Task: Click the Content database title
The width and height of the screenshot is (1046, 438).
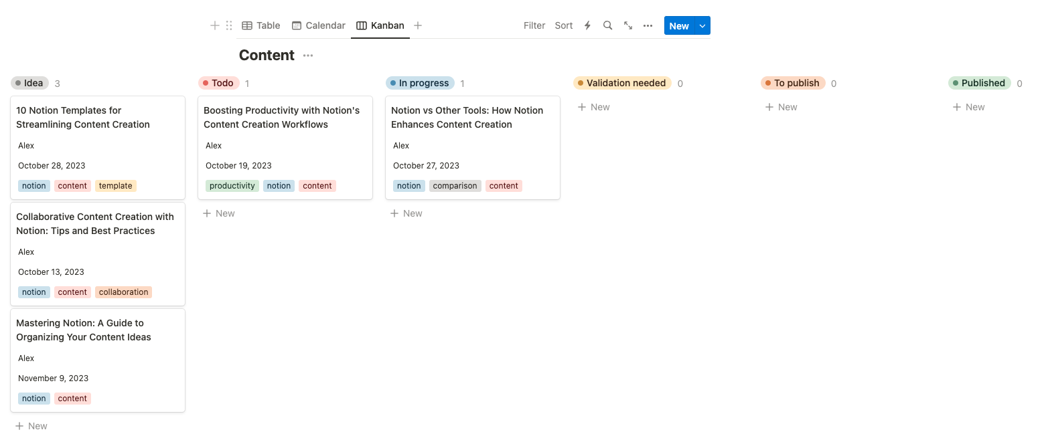Action: pos(267,56)
